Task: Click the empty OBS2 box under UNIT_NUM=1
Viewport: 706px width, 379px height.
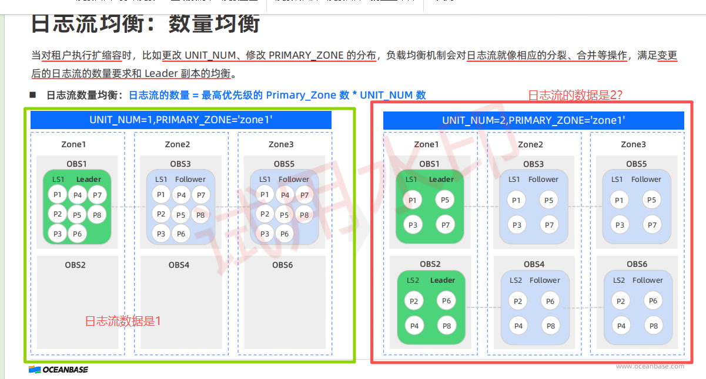Action: [x=78, y=305]
